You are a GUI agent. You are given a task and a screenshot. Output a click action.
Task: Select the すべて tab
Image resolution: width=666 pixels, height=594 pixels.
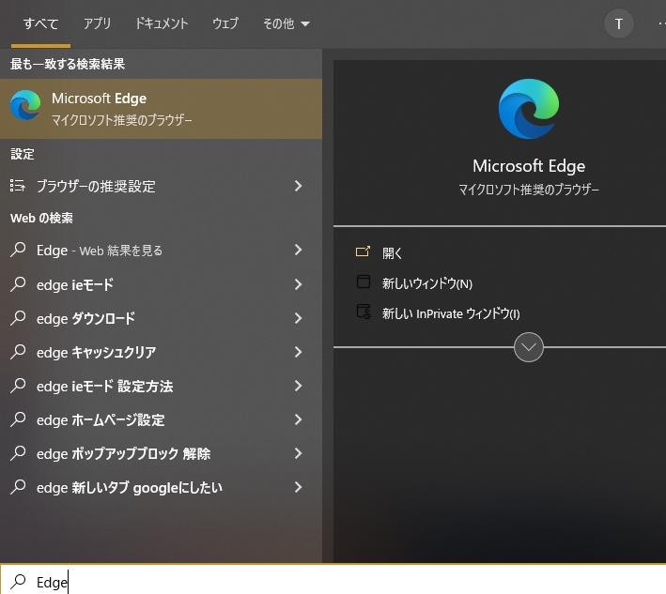pyautogui.click(x=40, y=23)
